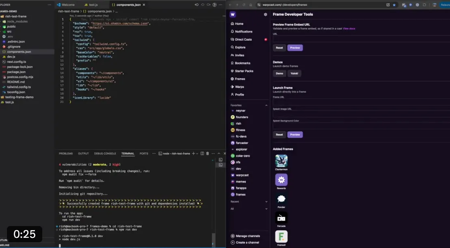Open the farapps channel
Screen dimensions: 450x248
coord(238,188)
